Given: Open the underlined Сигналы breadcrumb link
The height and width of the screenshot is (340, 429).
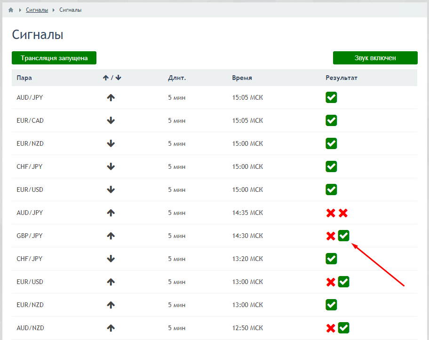Looking at the screenshot, I should click(x=37, y=10).
